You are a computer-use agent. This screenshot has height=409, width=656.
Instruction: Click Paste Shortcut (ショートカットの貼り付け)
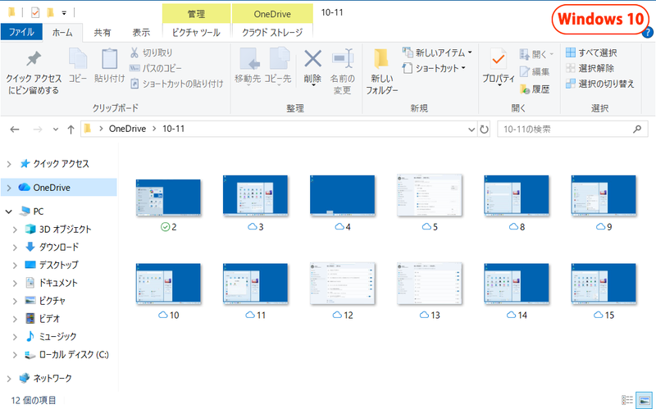pos(176,84)
